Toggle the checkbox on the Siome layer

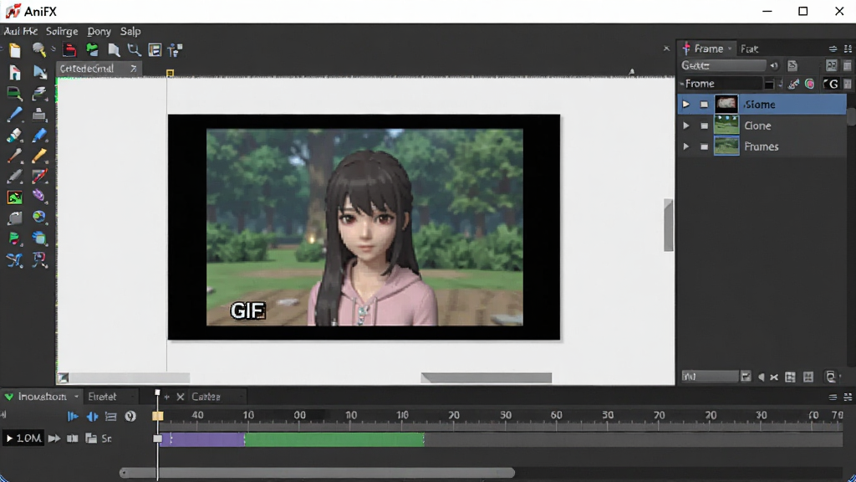704,105
